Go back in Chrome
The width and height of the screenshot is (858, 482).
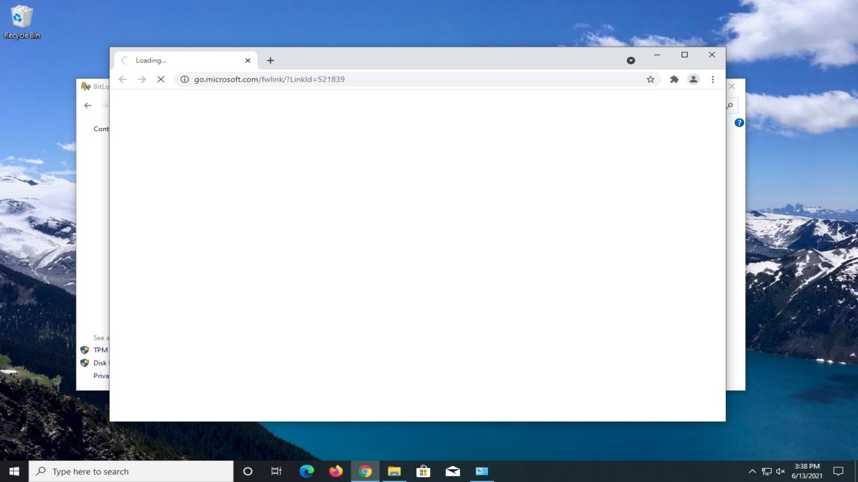pyautogui.click(x=123, y=79)
